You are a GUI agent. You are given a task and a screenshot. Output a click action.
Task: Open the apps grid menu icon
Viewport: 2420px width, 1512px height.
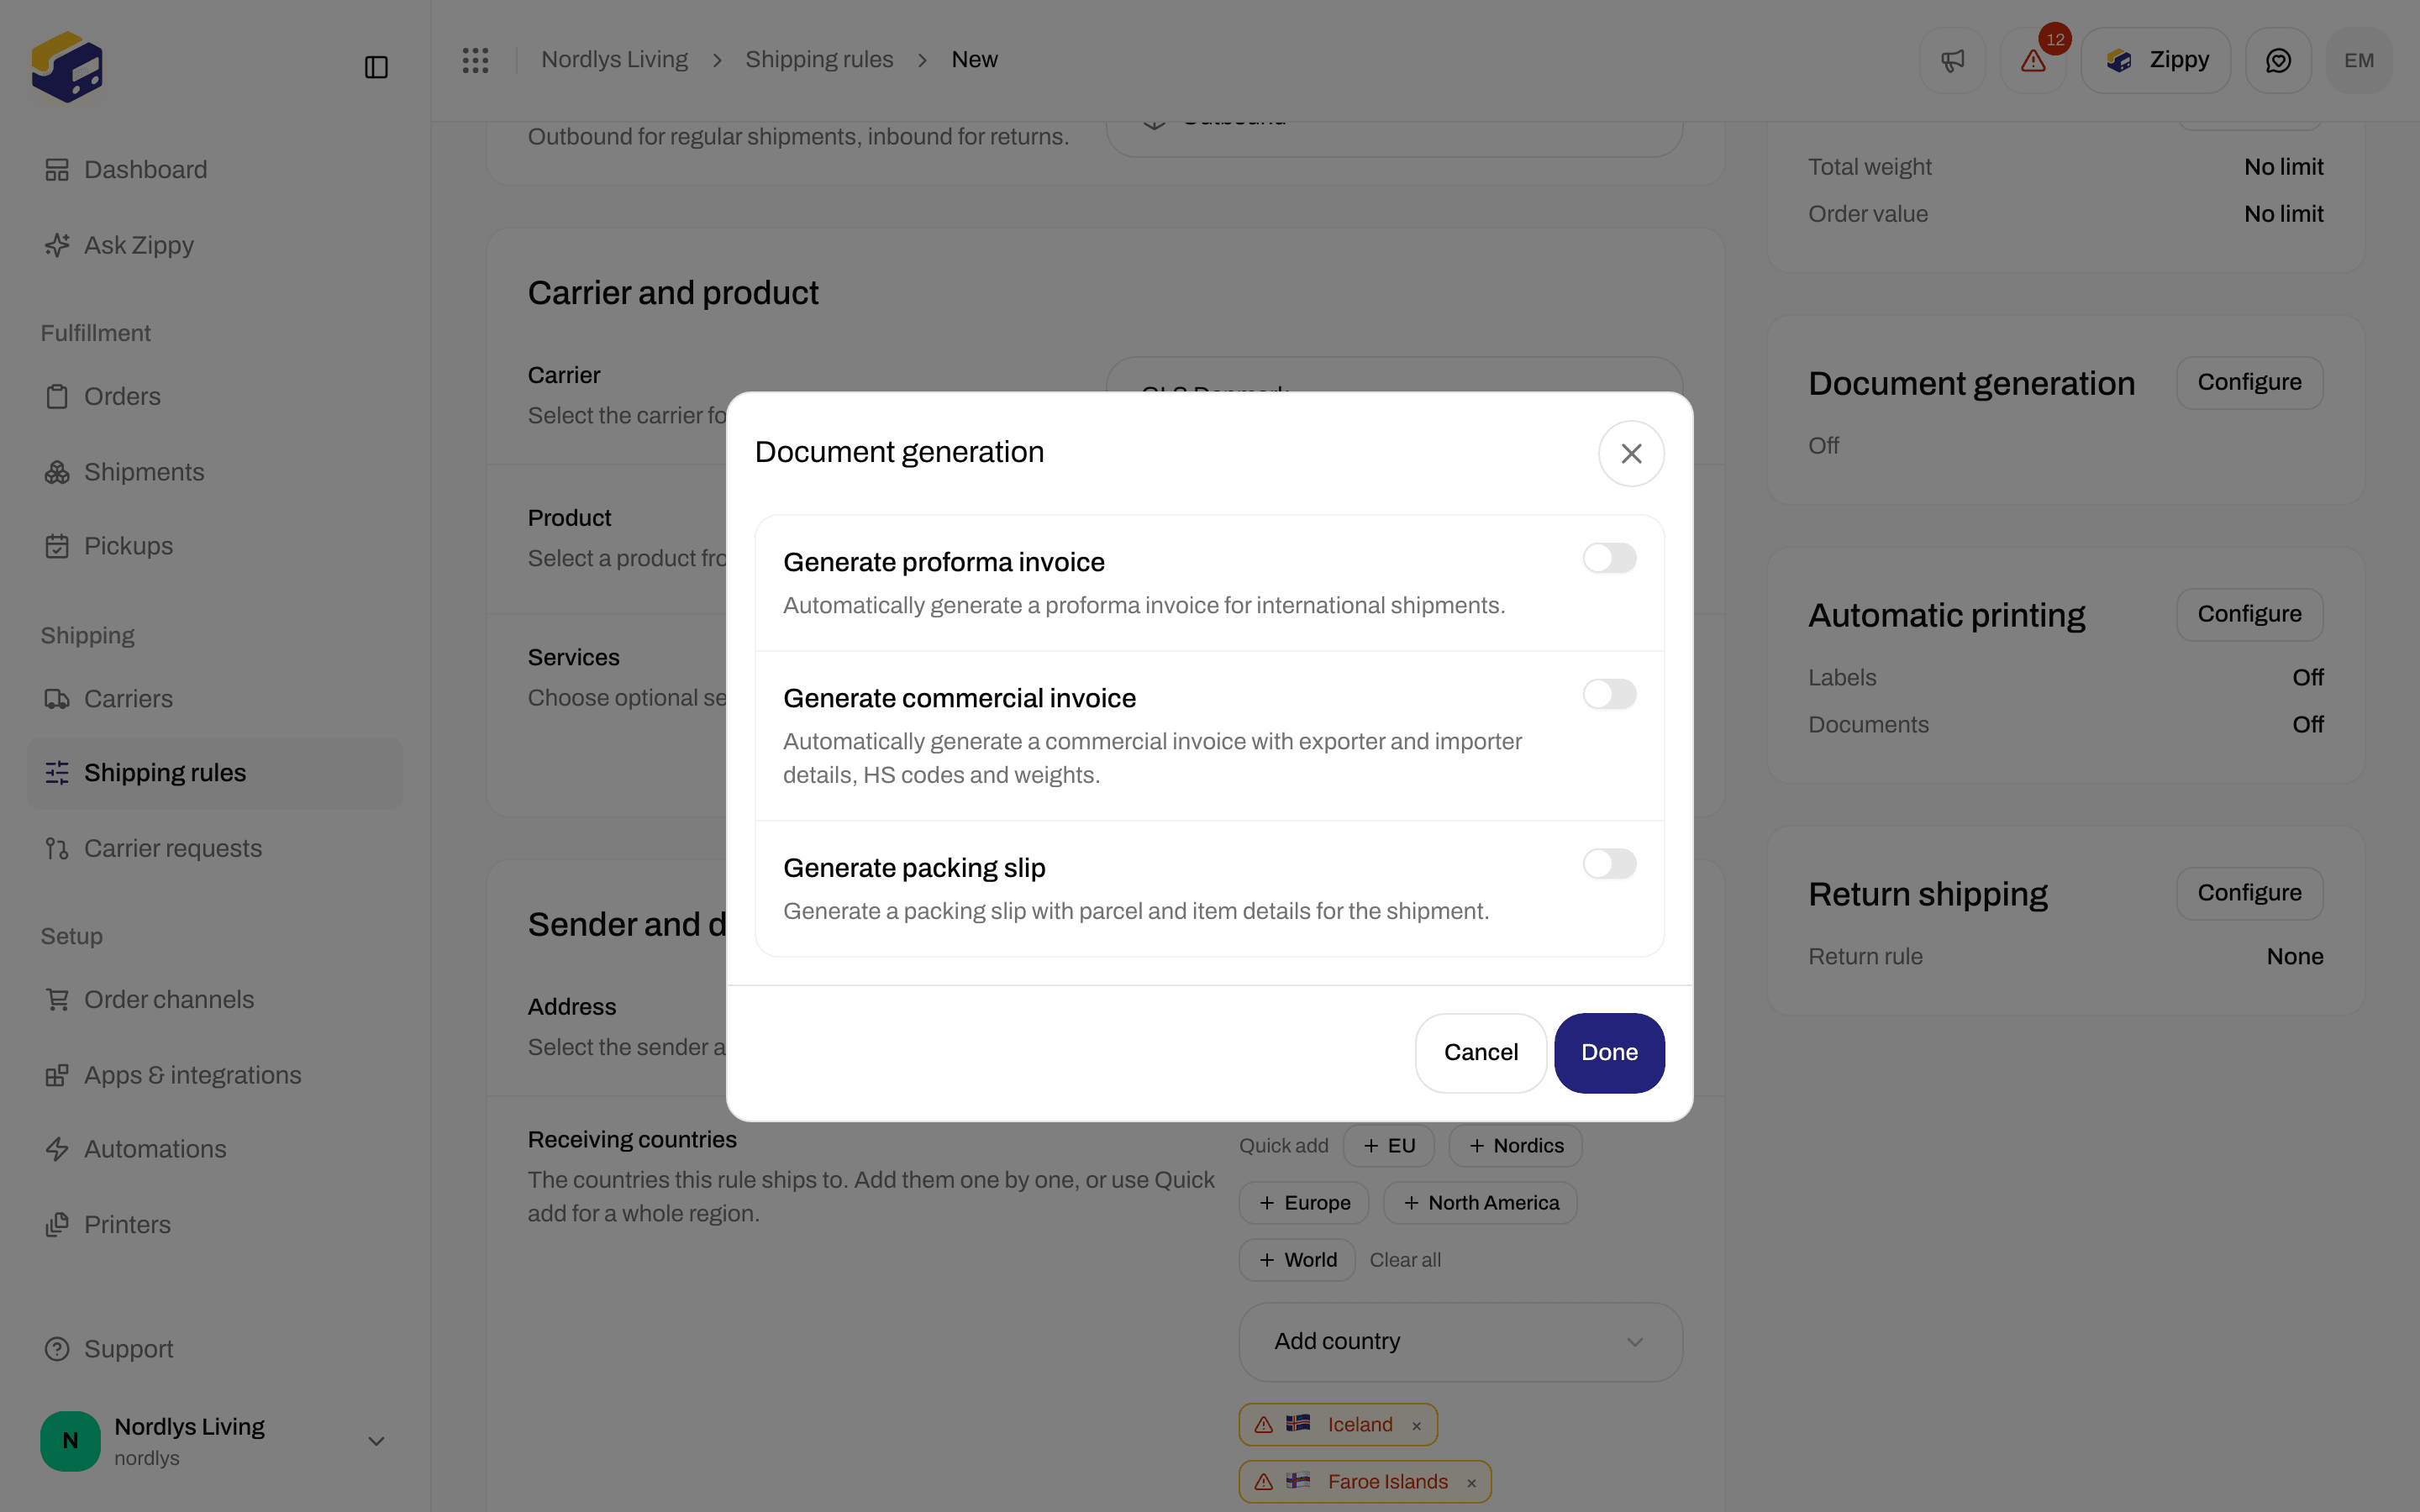click(x=475, y=60)
